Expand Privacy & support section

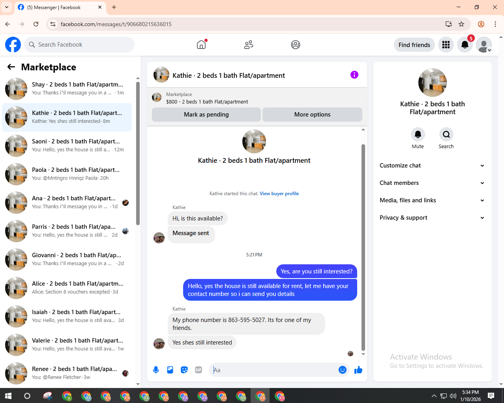pos(432,218)
